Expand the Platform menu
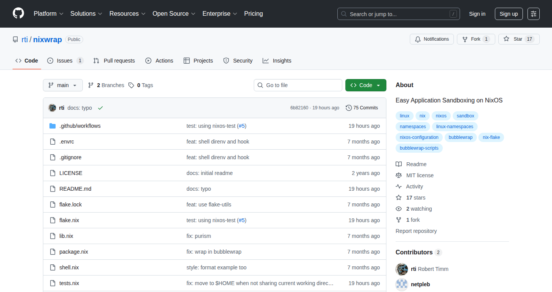The image size is (552, 292). click(x=48, y=13)
